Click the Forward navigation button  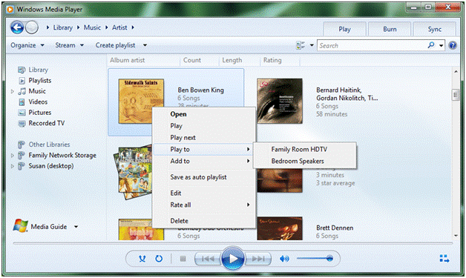(x=31, y=27)
